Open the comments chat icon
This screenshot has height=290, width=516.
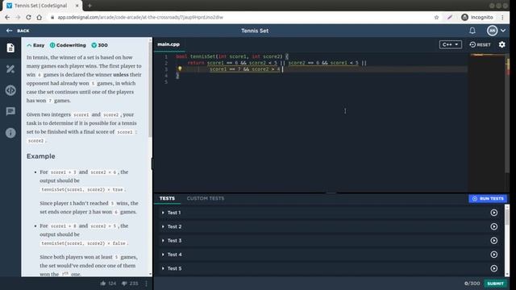(10, 111)
